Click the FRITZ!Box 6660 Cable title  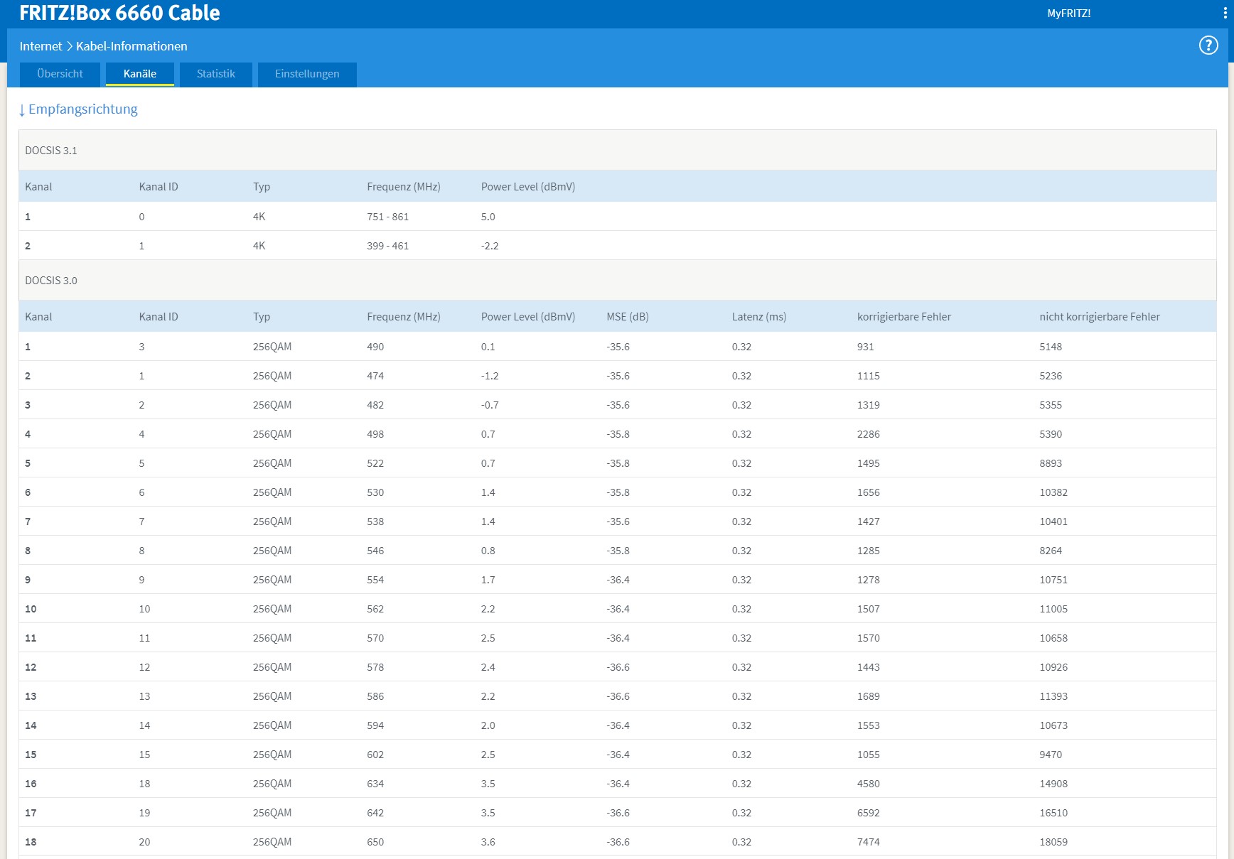click(119, 13)
